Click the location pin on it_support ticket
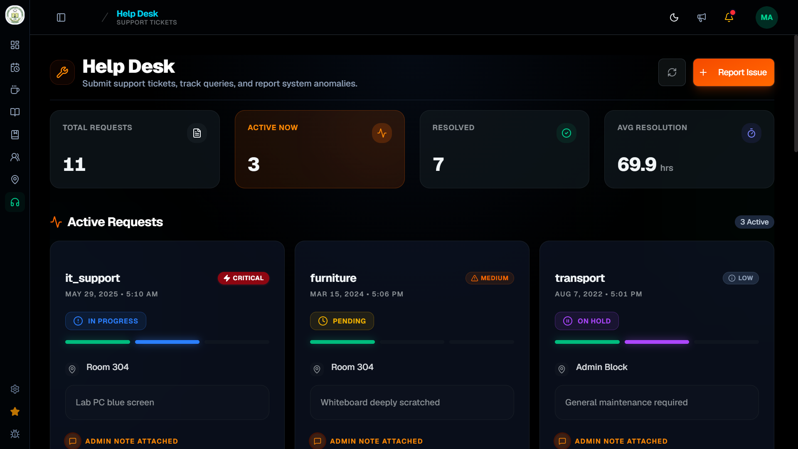 click(x=72, y=369)
